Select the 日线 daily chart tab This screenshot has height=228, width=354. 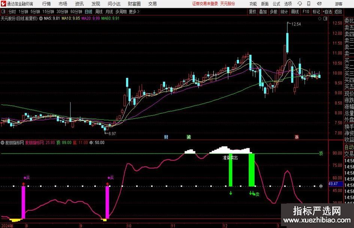(x=88, y=12)
